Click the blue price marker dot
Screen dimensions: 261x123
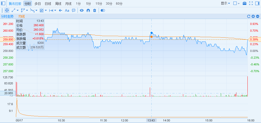tap(151, 33)
